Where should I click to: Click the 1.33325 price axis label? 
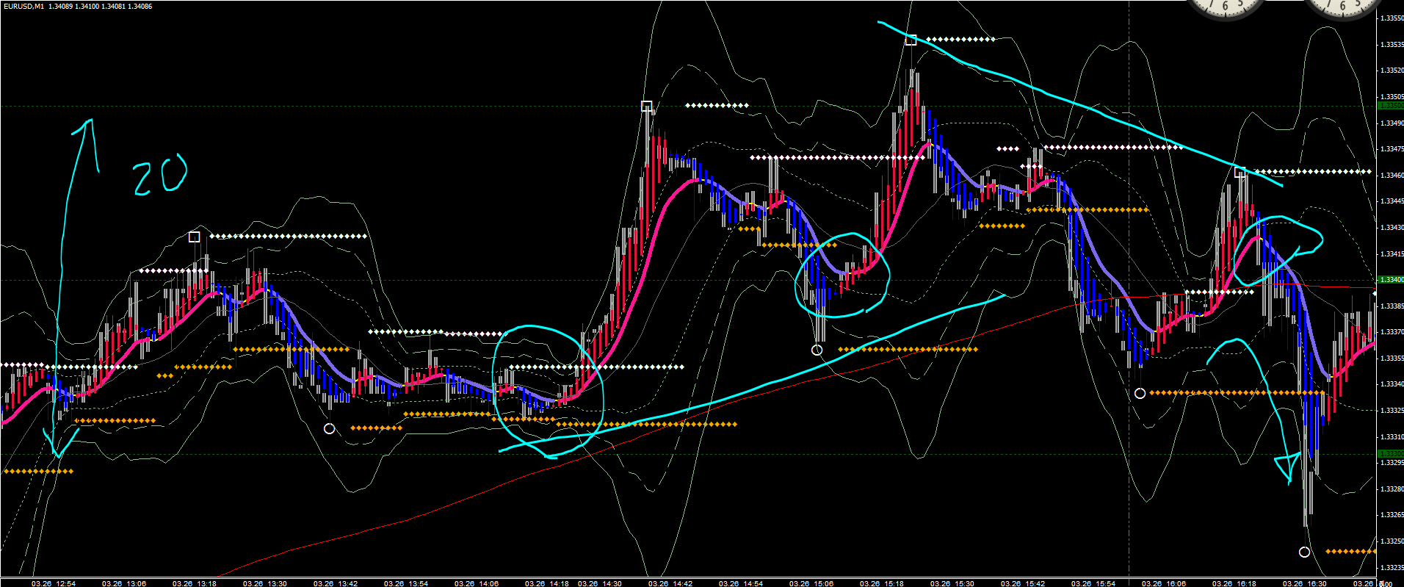1392,411
